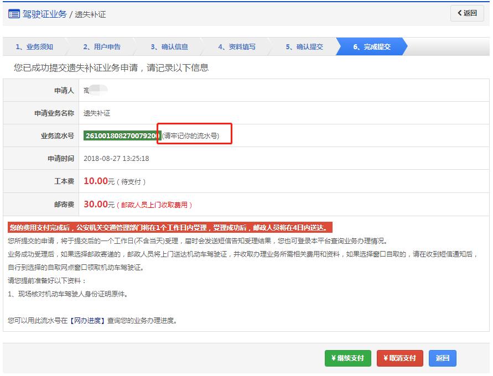Select step 2、用户申告
The width and height of the screenshot is (493, 376).
click(102, 47)
